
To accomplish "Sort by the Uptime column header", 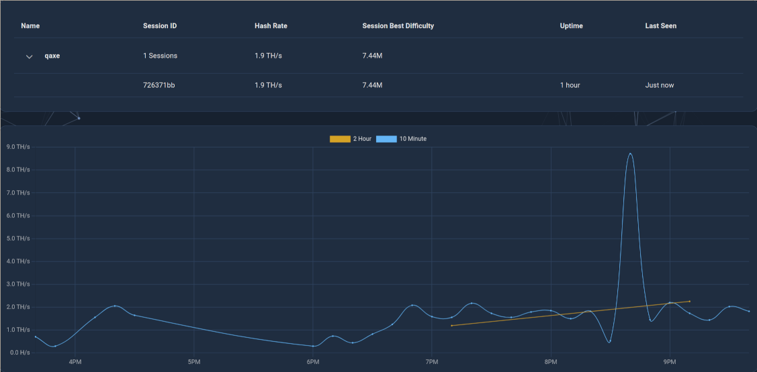I will pos(571,26).
